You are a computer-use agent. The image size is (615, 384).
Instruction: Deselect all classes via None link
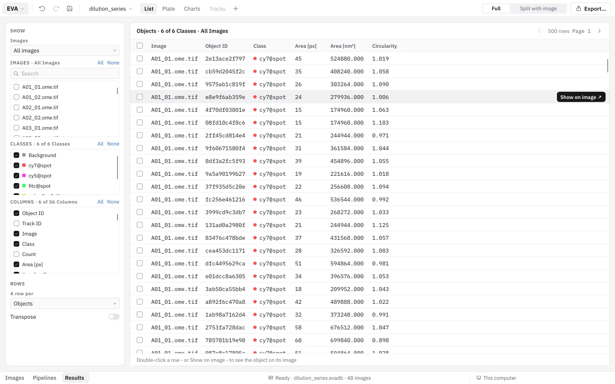click(113, 144)
